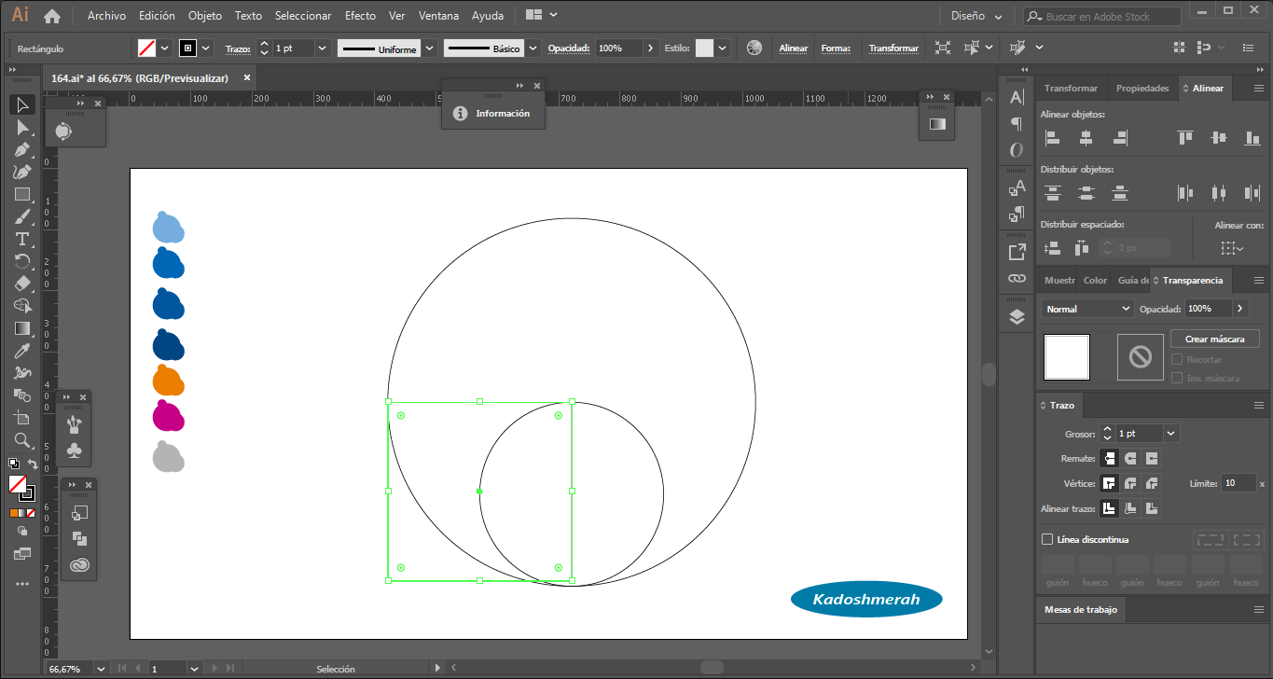The width and height of the screenshot is (1273, 679).
Task: Open the Normal blend mode dropdown
Action: click(x=1087, y=309)
